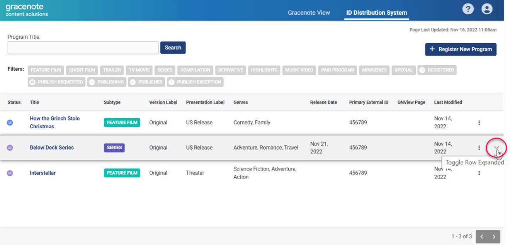Screen dimensions: 510x245
Task: Go to next page of results
Action: point(494,236)
